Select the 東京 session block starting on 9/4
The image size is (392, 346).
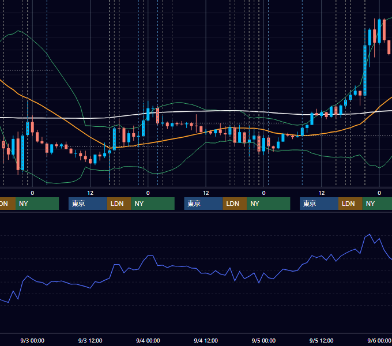click(203, 204)
